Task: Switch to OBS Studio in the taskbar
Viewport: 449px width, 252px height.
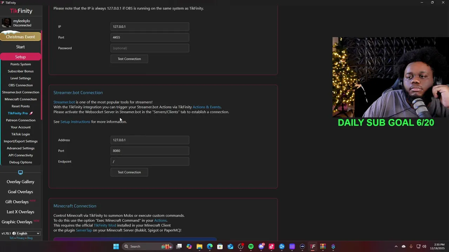Action: point(241,246)
